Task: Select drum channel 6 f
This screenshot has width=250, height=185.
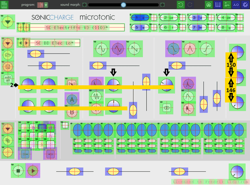Action: click(169, 27)
